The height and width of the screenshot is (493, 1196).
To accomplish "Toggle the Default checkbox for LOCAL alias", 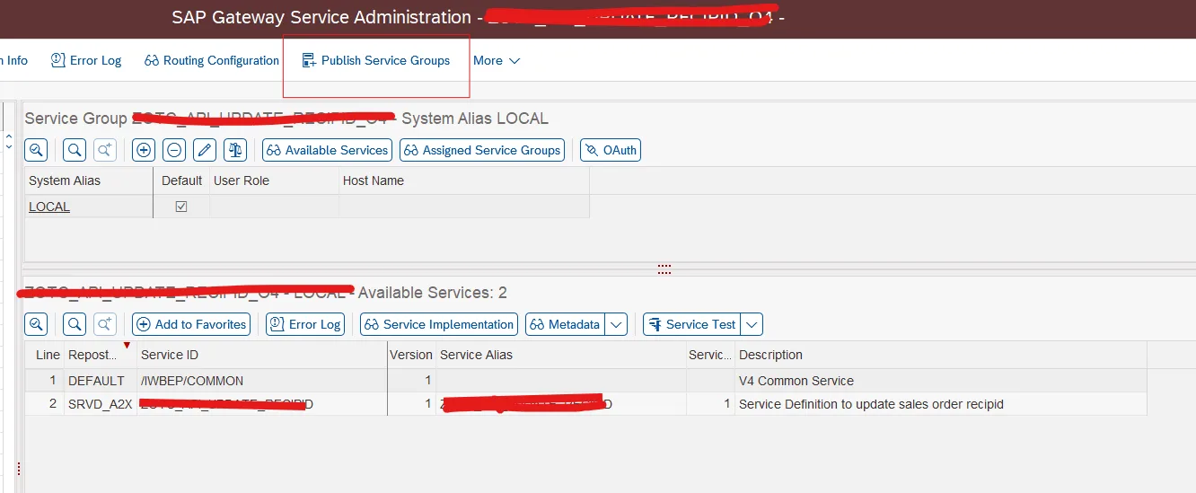I will [x=181, y=207].
